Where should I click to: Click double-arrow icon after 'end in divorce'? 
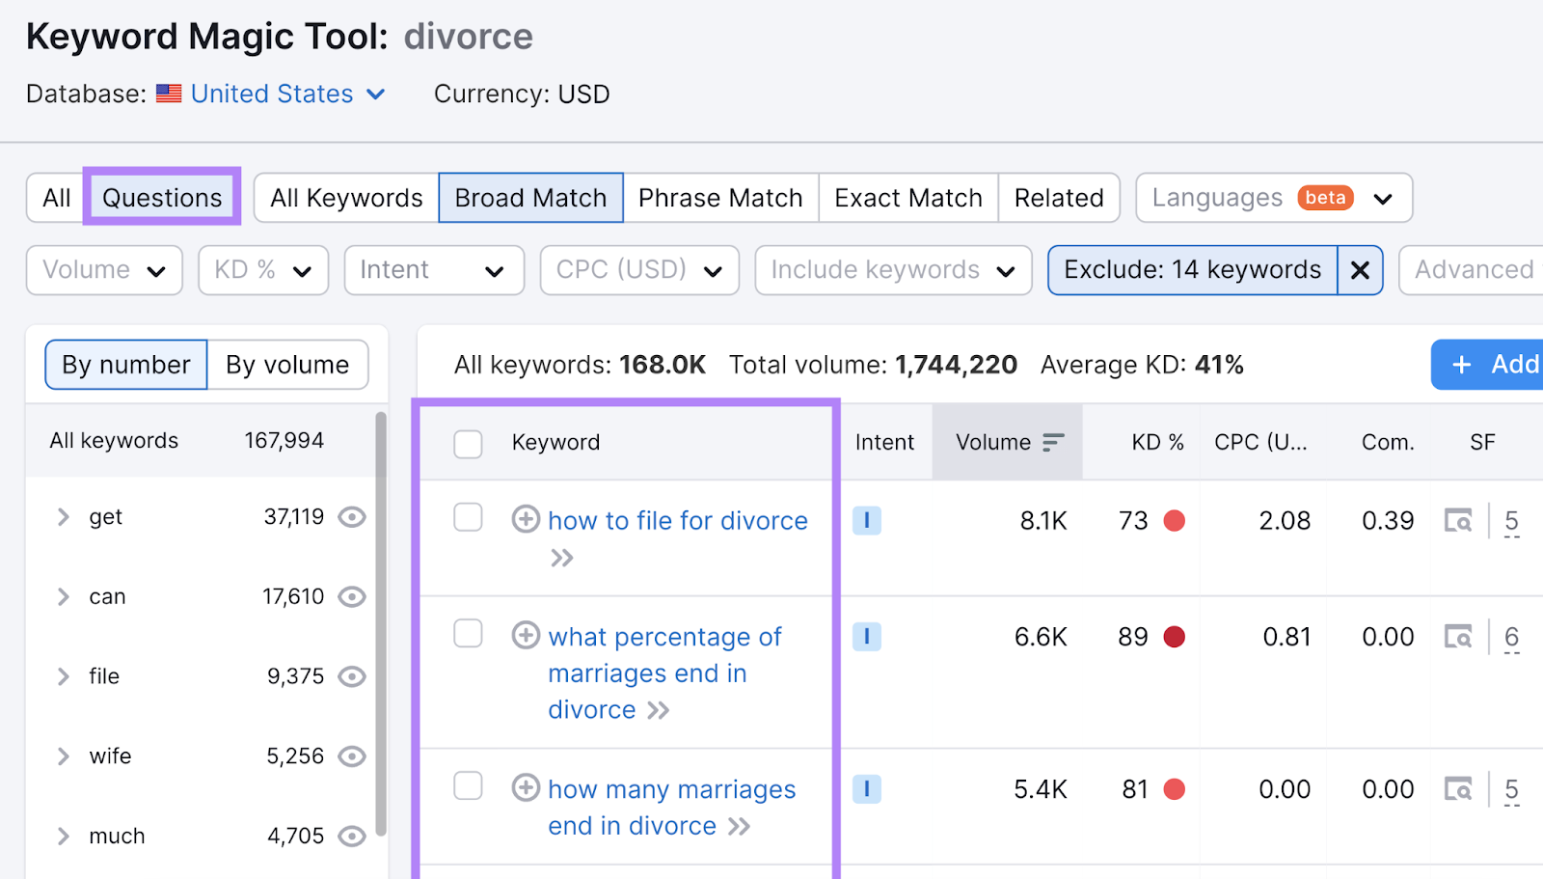pos(740,827)
